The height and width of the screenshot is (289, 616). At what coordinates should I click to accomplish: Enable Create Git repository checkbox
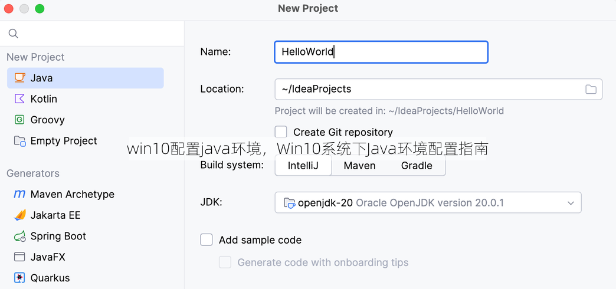tap(281, 132)
